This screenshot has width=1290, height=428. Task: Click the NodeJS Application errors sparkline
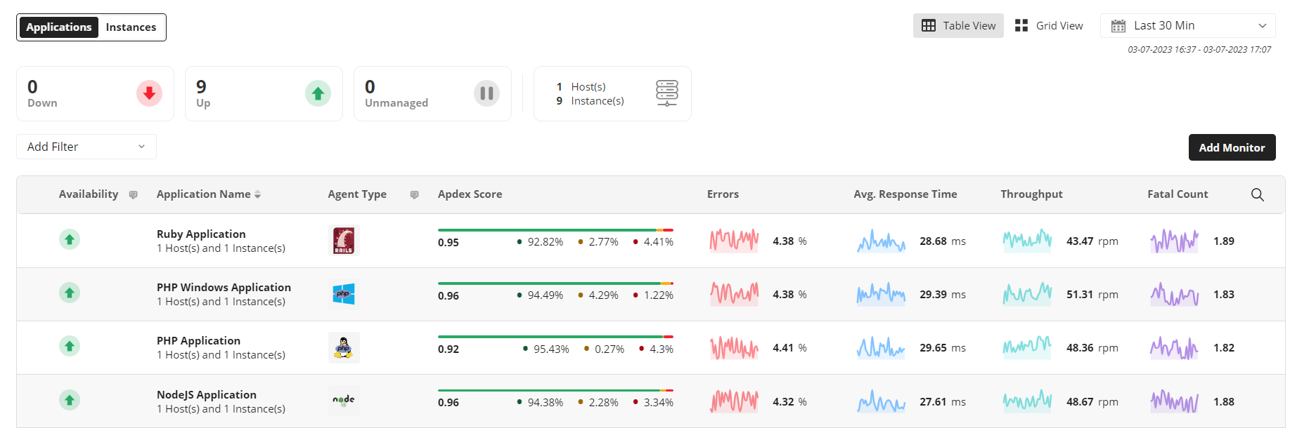click(734, 401)
